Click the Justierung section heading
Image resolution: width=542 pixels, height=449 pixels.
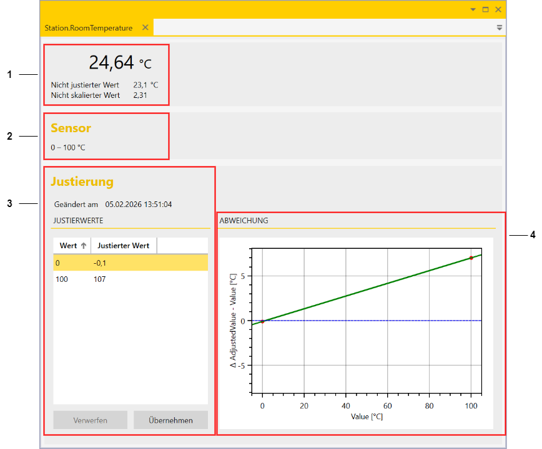pos(82,181)
